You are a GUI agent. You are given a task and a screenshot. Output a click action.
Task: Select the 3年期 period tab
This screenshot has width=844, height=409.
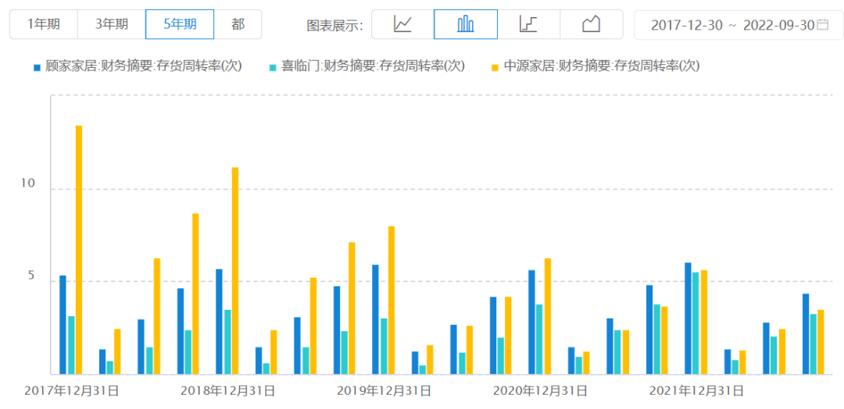coord(112,24)
